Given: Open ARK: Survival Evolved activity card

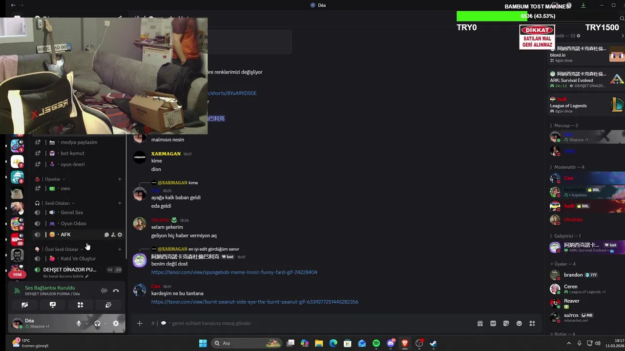Looking at the screenshot, I should click(586, 80).
